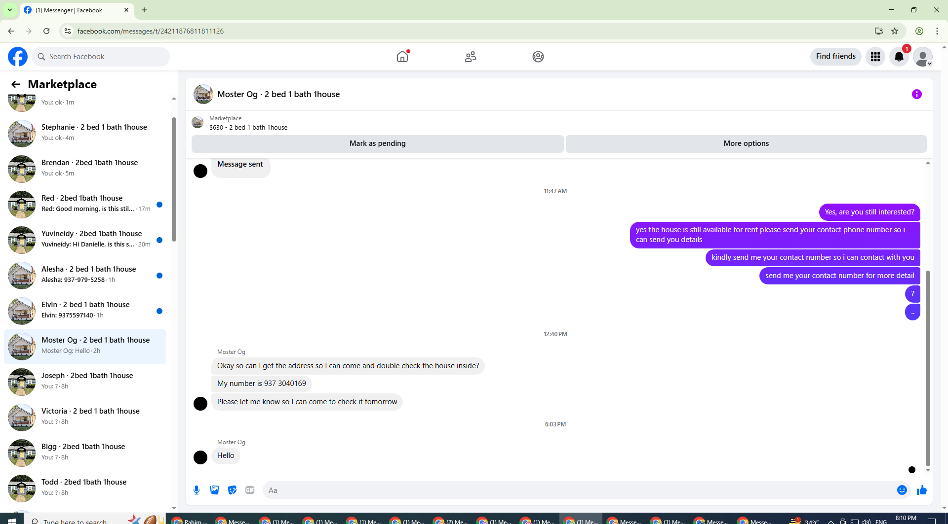Click the Marketplace listing $630 link
Image resolution: width=948 pixels, height=524 pixels.
pos(248,127)
